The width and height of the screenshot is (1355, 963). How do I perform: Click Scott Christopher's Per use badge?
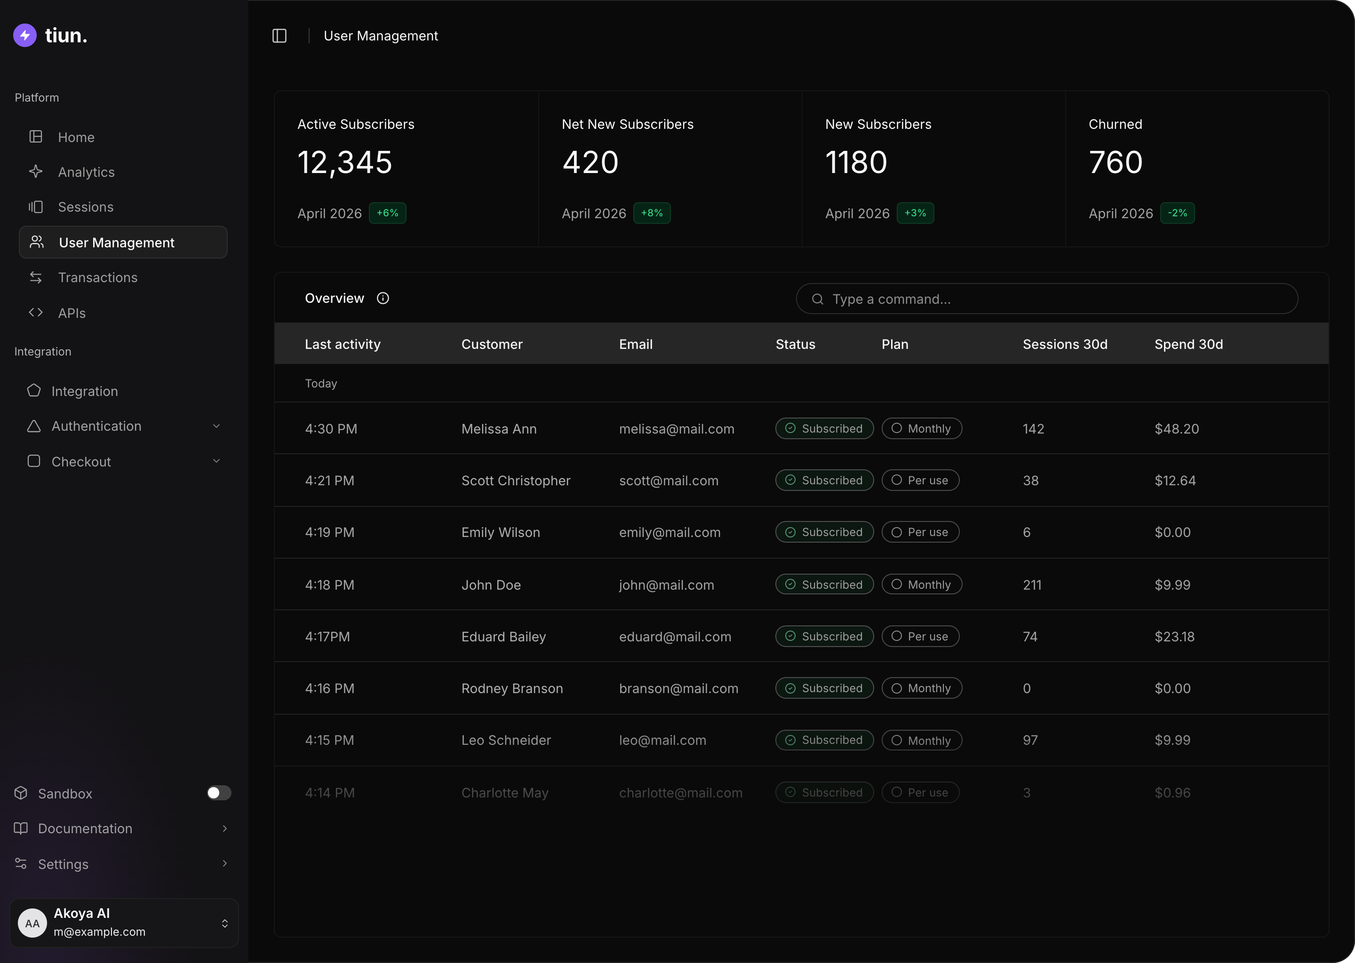click(x=920, y=480)
